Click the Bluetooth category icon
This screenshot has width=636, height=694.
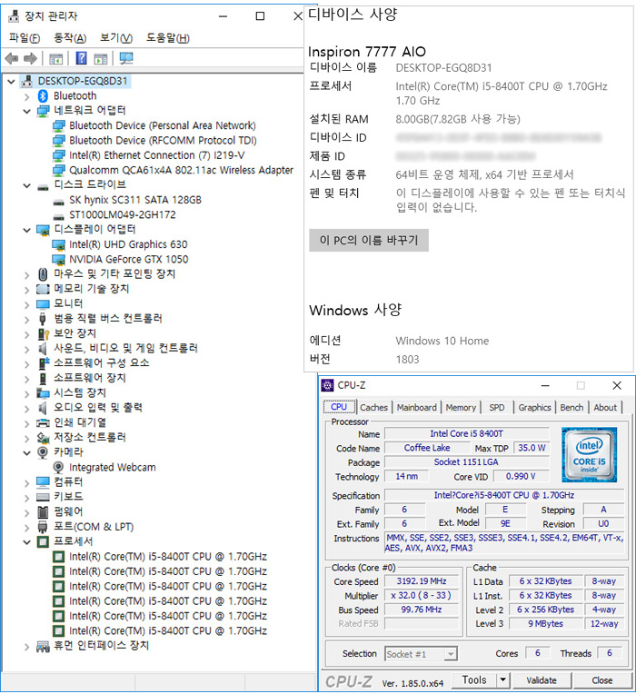click(43, 96)
